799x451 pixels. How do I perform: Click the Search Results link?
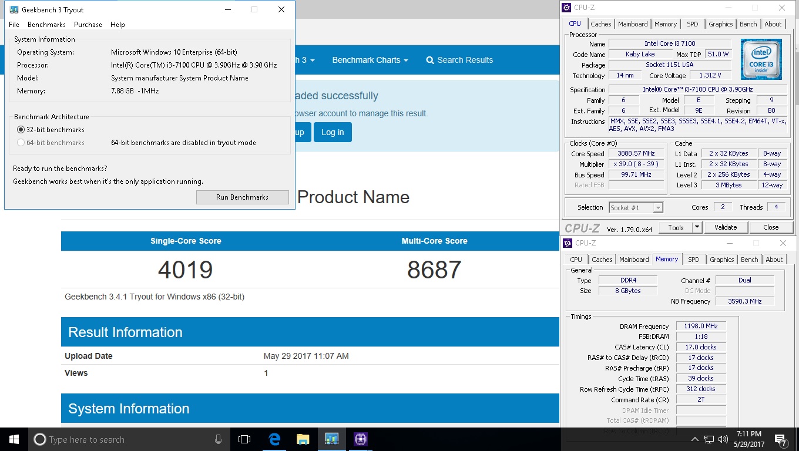459,60
